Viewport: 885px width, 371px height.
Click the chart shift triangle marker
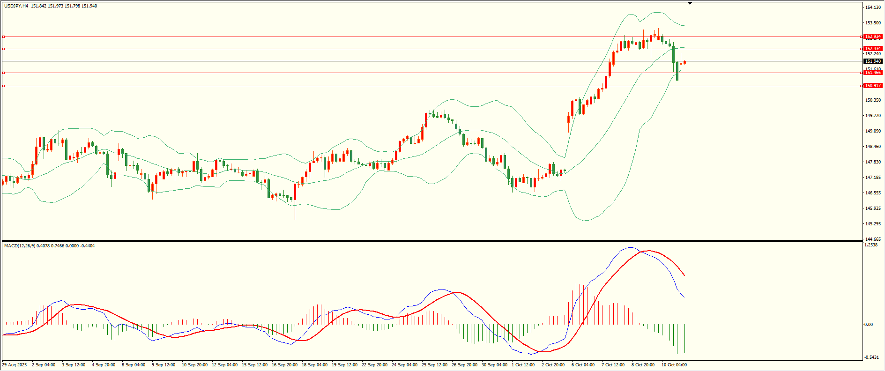click(x=690, y=4)
